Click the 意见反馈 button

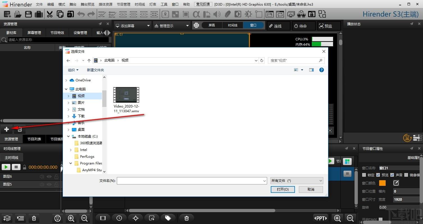pos(203,4)
